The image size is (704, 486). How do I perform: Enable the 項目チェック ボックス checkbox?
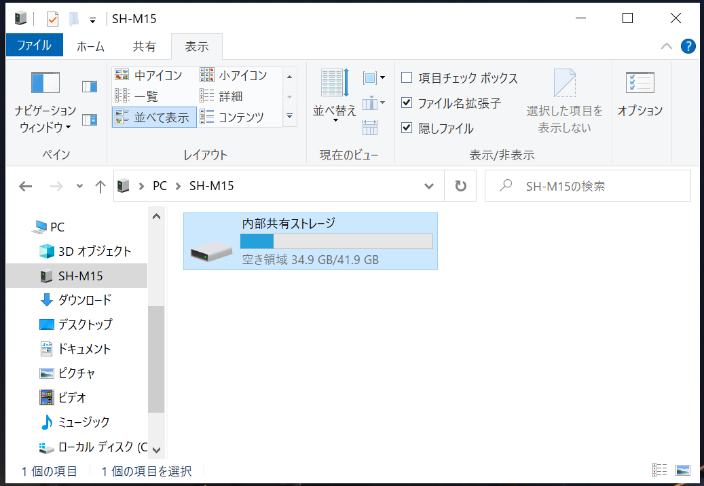click(407, 78)
